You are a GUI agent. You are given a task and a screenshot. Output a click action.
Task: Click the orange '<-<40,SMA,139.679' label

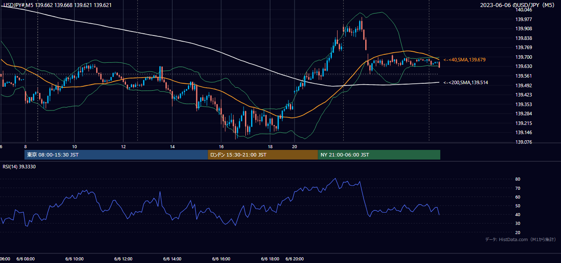[x=464, y=60]
